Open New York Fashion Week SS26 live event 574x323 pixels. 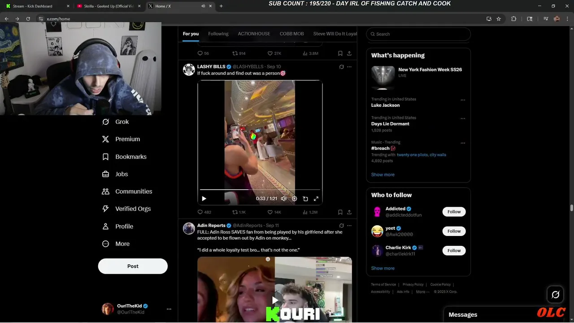pyautogui.click(x=418, y=78)
